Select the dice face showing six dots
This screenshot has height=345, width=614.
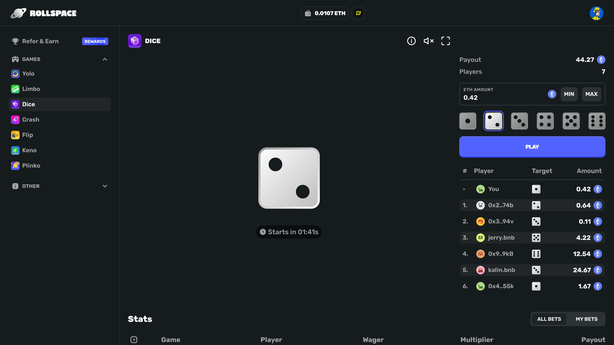coord(597,121)
